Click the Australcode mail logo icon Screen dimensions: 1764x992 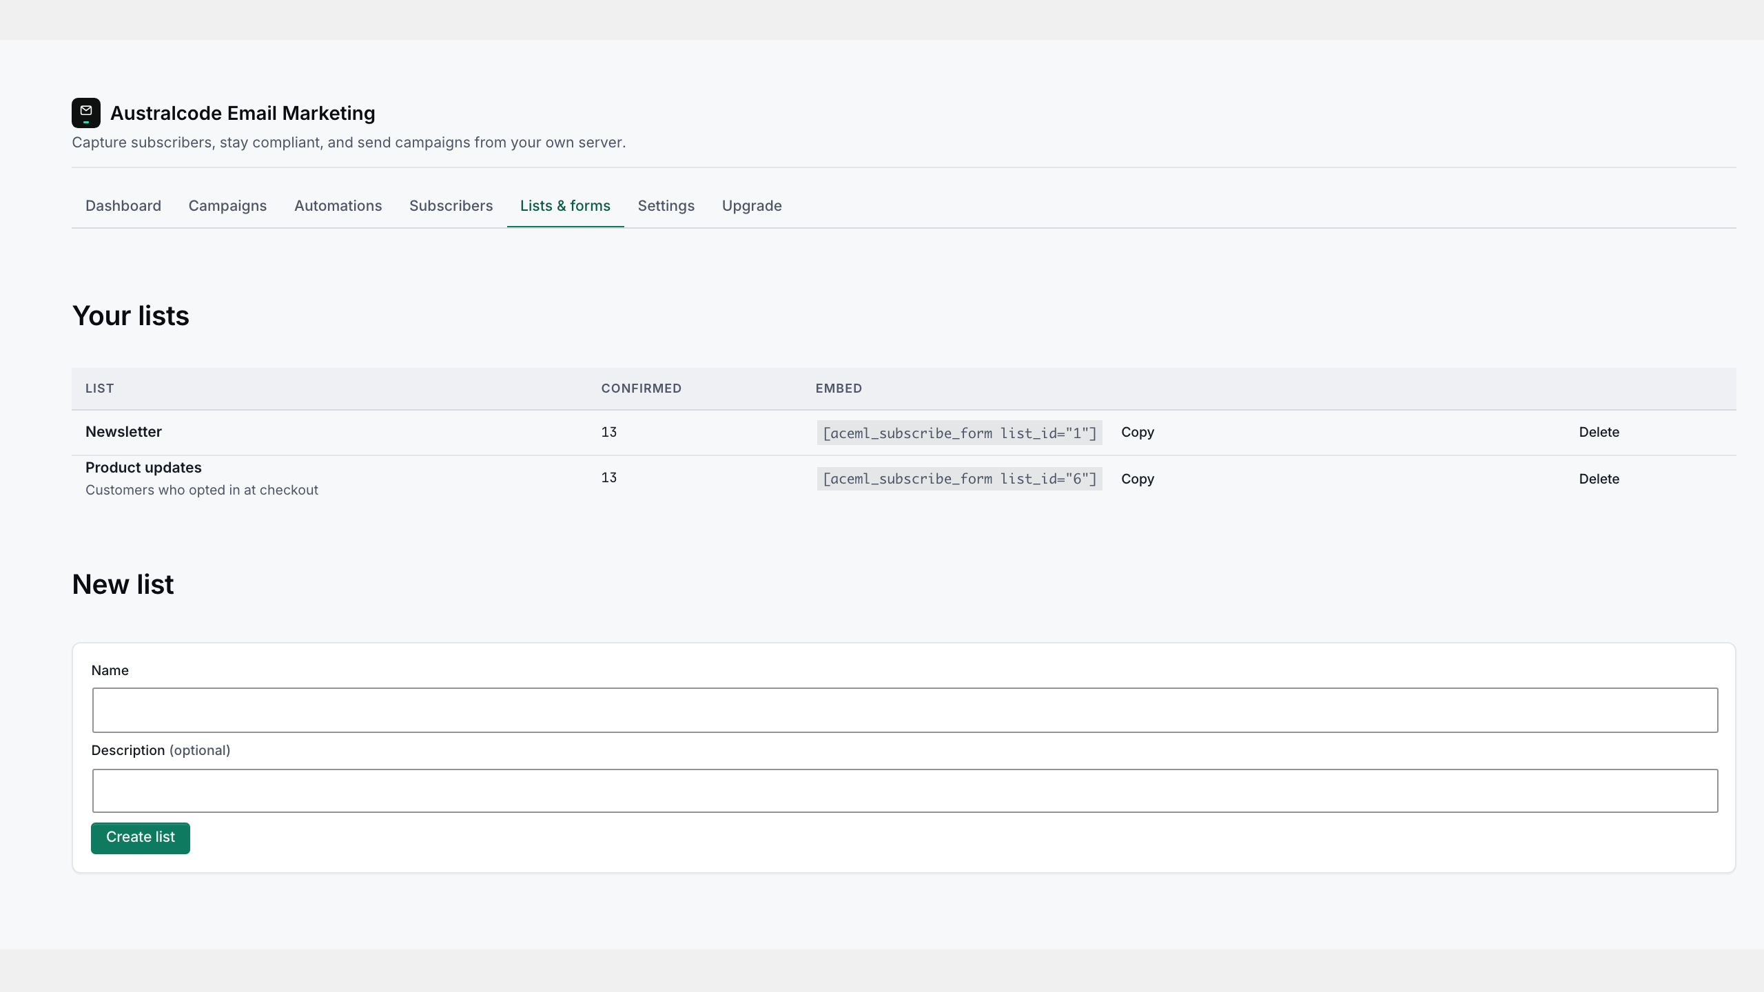pos(86,113)
